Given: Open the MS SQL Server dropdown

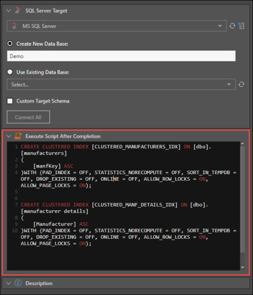Looking at the screenshot, I should click(116, 26).
